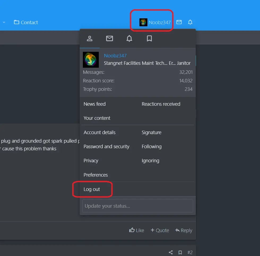Click the Contact folder icon
The image size is (260, 256).
(16, 22)
